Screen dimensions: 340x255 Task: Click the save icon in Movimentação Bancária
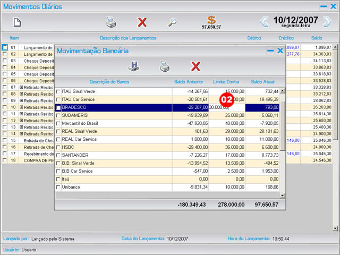click(x=133, y=66)
